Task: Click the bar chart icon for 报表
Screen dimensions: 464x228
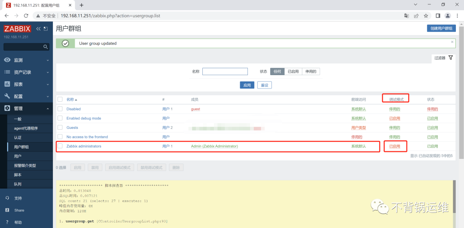Action: (x=7, y=84)
